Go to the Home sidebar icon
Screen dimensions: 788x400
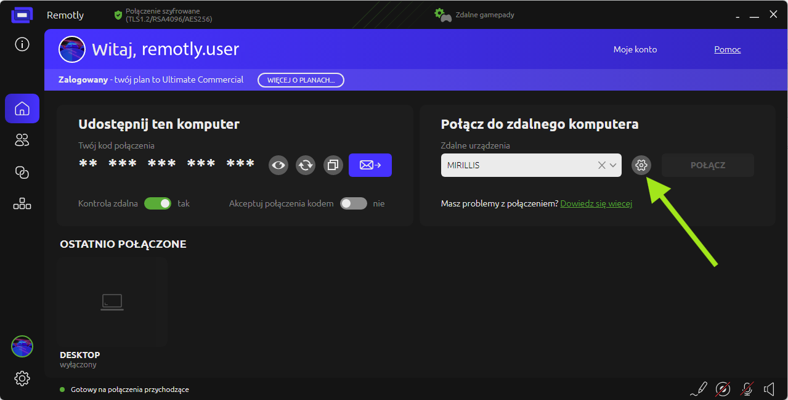(22, 108)
